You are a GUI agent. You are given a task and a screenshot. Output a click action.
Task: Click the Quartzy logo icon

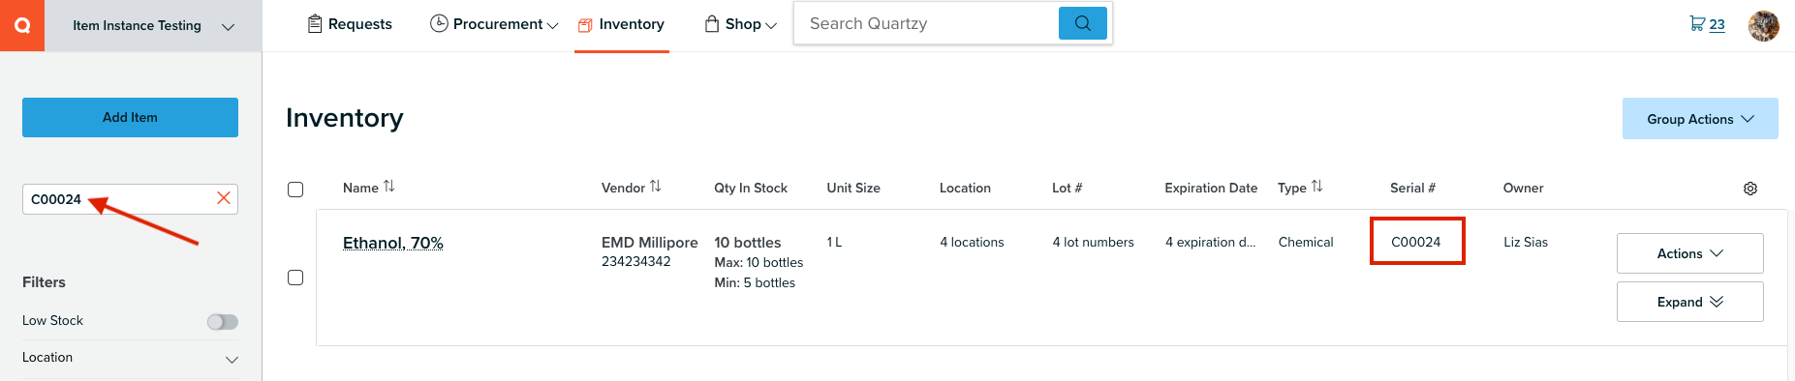(22, 25)
